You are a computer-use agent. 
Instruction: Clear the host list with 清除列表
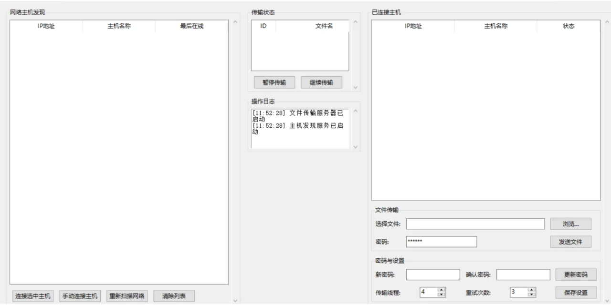tap(174, 295)
